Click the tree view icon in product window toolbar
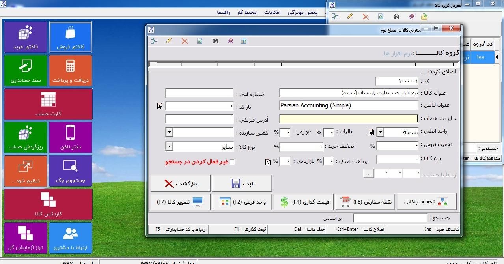The height and width of the screenshot is (264, 504). tap(154, 41)
